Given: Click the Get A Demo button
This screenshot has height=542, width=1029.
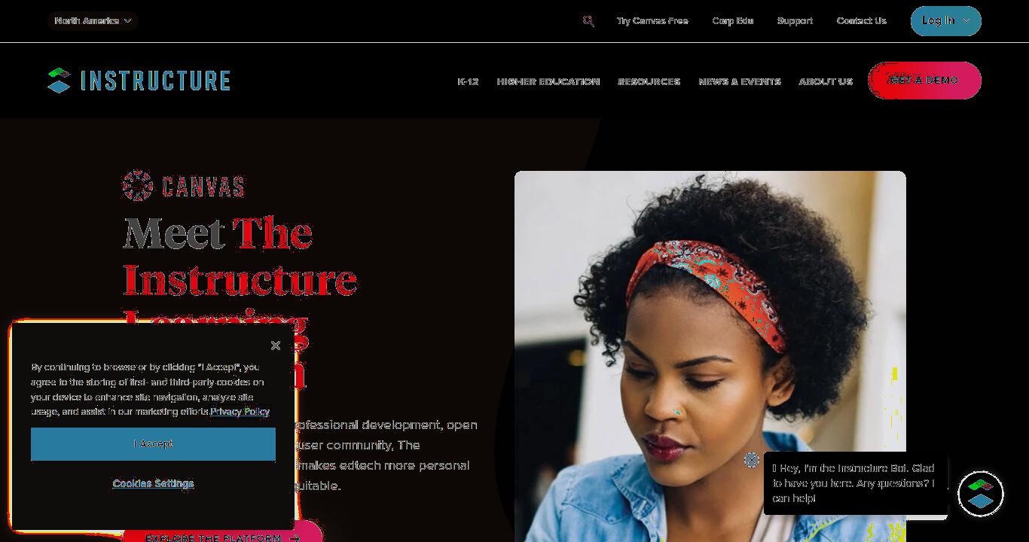Looking at the screenshot, I should [924, 81].
